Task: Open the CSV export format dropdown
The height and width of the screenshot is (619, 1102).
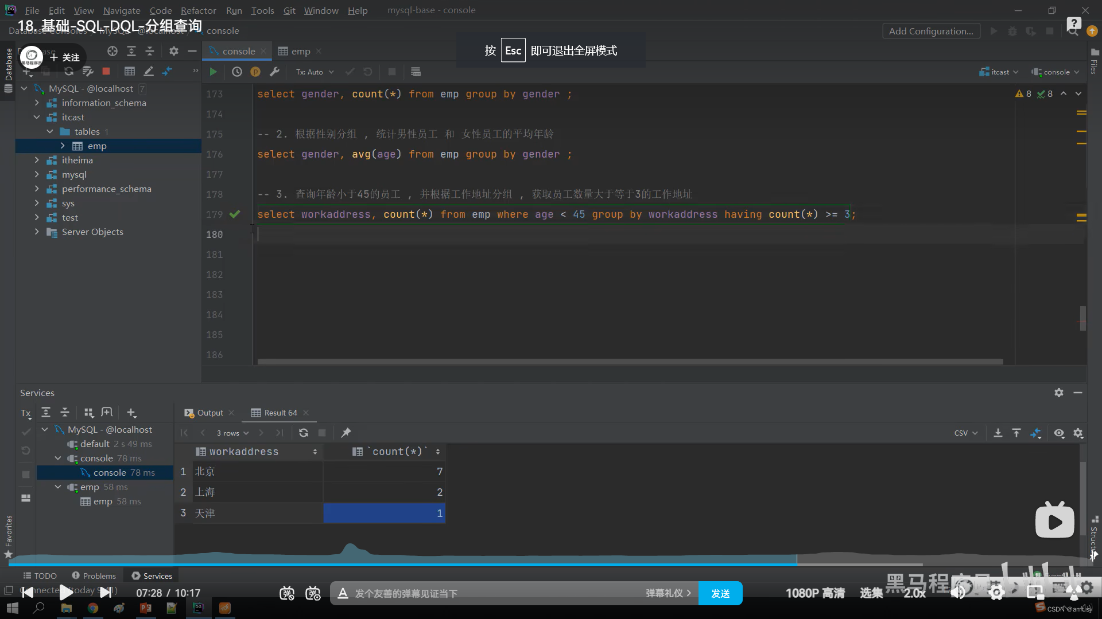Action: (965, 433)
